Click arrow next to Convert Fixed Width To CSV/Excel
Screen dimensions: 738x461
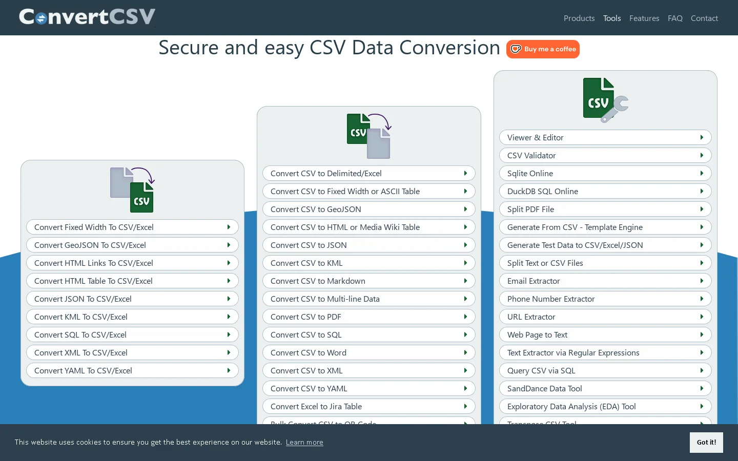(x=229, y=227)
